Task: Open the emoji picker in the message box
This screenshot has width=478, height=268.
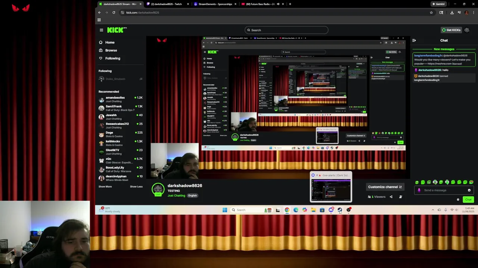Action: (x=469, y=190)
